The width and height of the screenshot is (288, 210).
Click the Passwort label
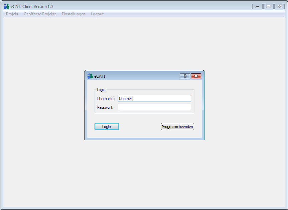105,107
